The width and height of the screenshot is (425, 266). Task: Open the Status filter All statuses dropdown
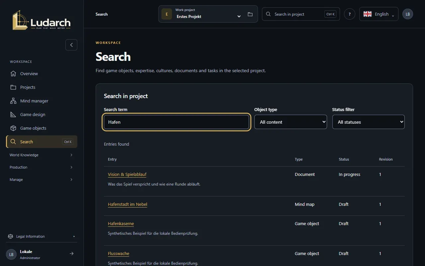click(369, 122)
